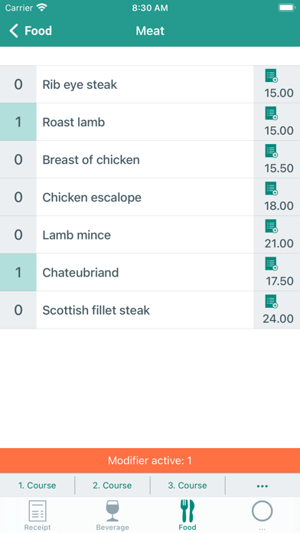Open modifier icon for Rib eye steak
The image size is (300, 533).
click(272, 76)
